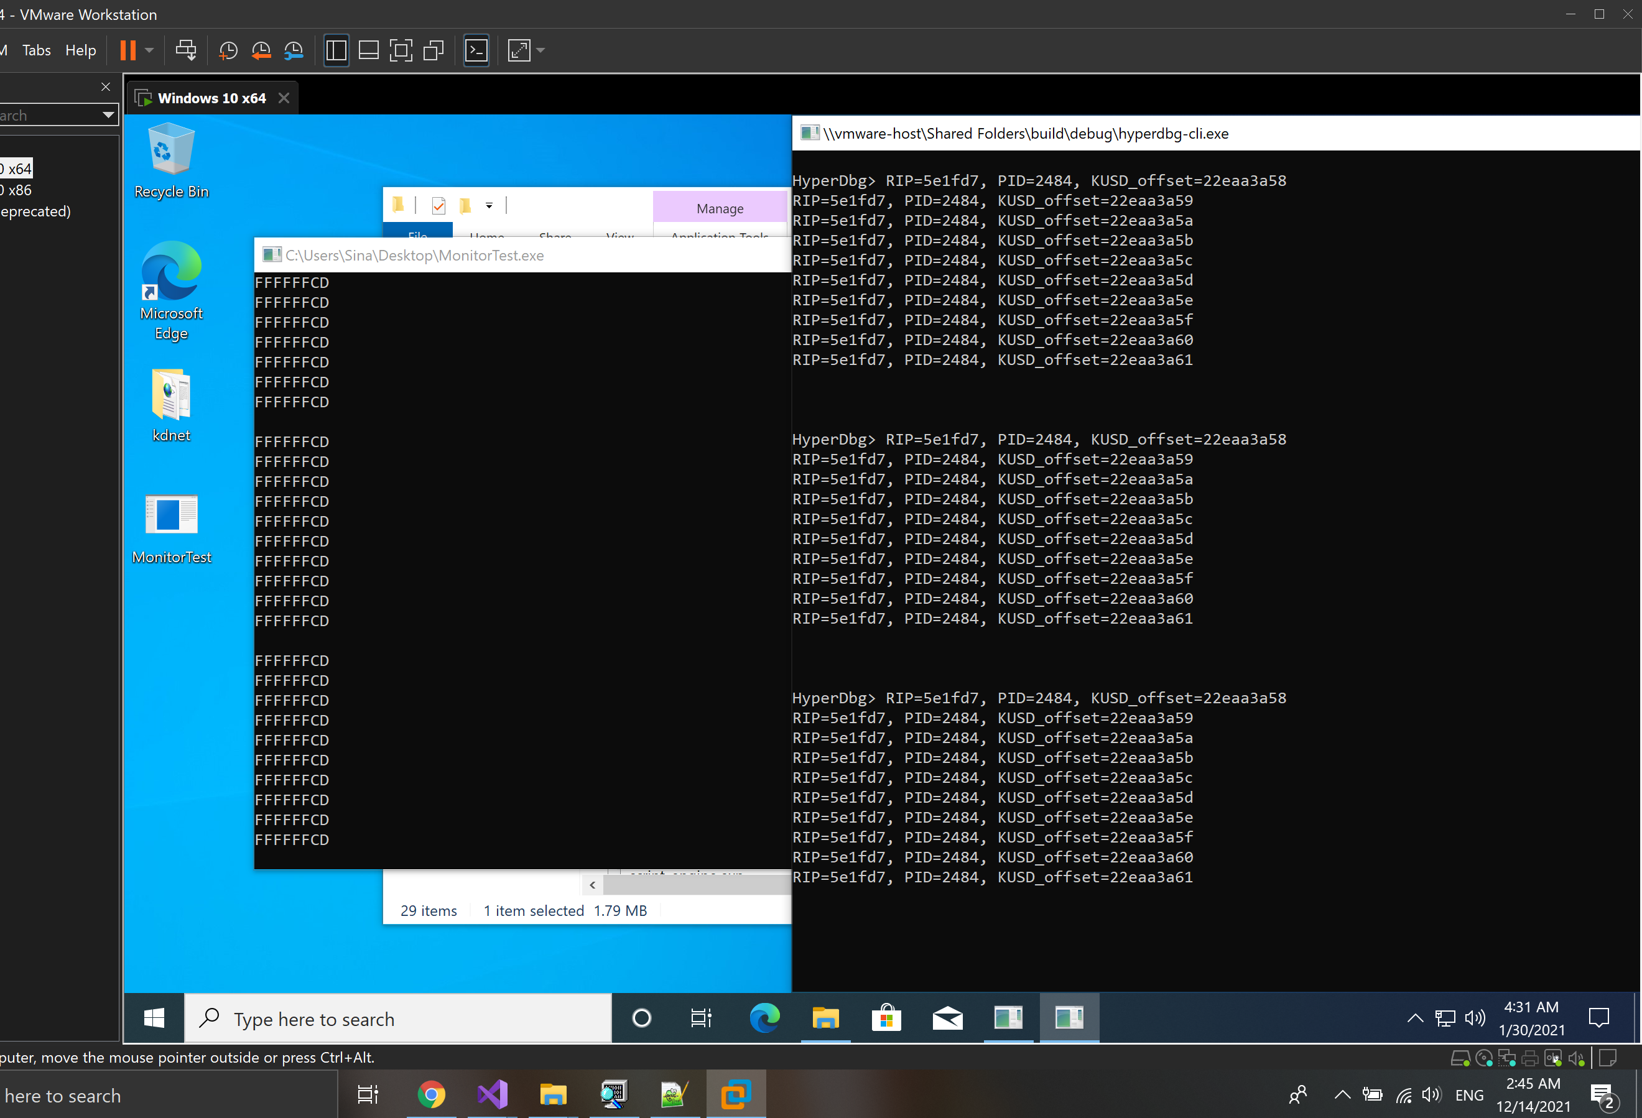
Task: Select the Manage ribbon tab in Explorer
Action: click(x=719, y=208)
